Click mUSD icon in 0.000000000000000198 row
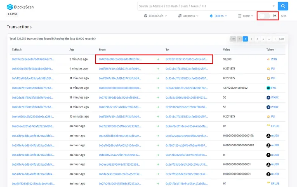This screenshot has width=297, height=187. point(268,136)
